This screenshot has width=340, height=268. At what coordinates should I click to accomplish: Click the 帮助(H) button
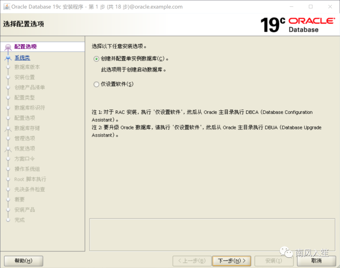23,261
